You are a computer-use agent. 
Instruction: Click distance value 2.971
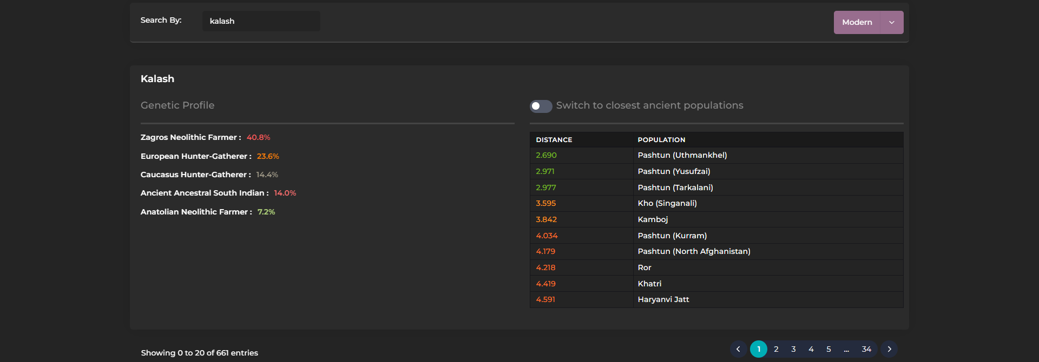pyautogui.click(x=545, y=171)
